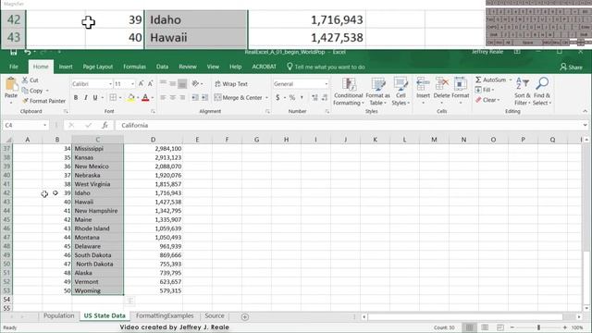Toggle Top Align vertical alignment
The image size is (592, 333).
(163, 84)
